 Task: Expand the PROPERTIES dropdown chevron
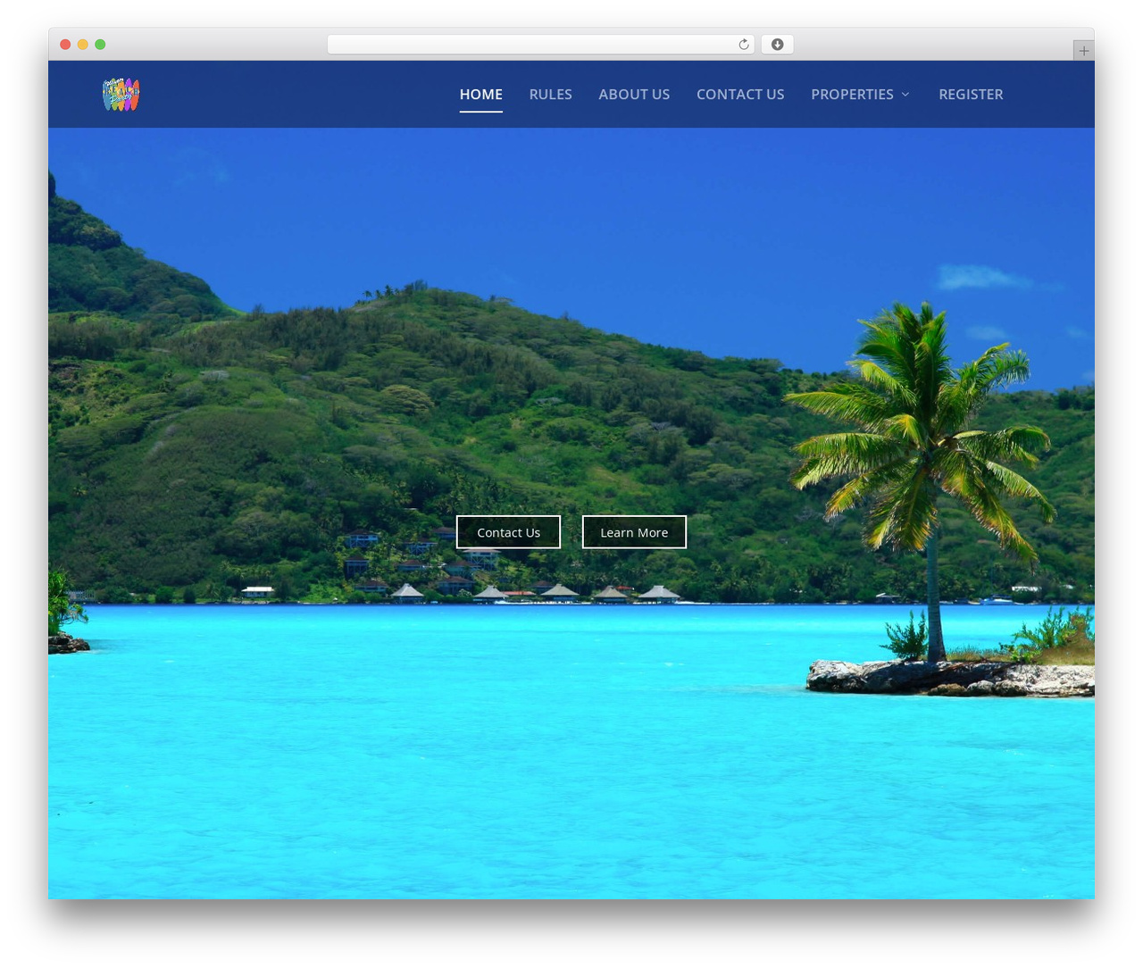point(905,94)
